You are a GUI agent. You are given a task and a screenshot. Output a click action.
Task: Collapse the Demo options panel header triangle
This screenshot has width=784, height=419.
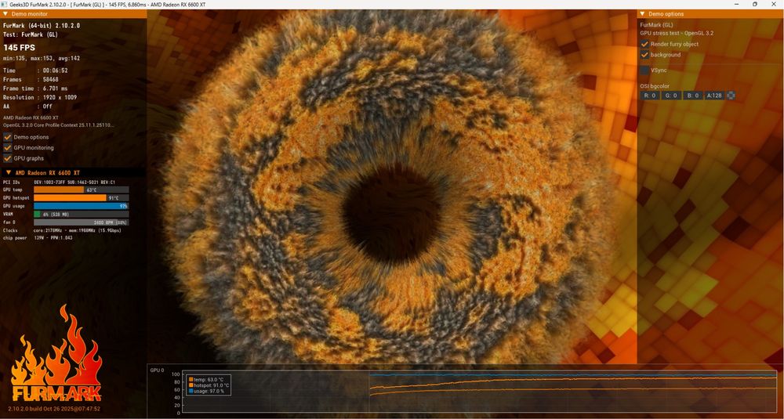(x=643, y=14)
